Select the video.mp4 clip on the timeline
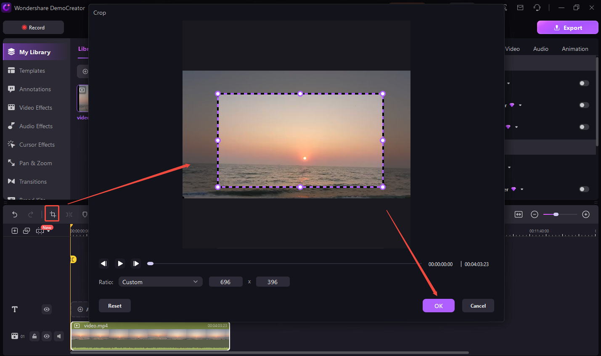 click(x=150, y=336)
